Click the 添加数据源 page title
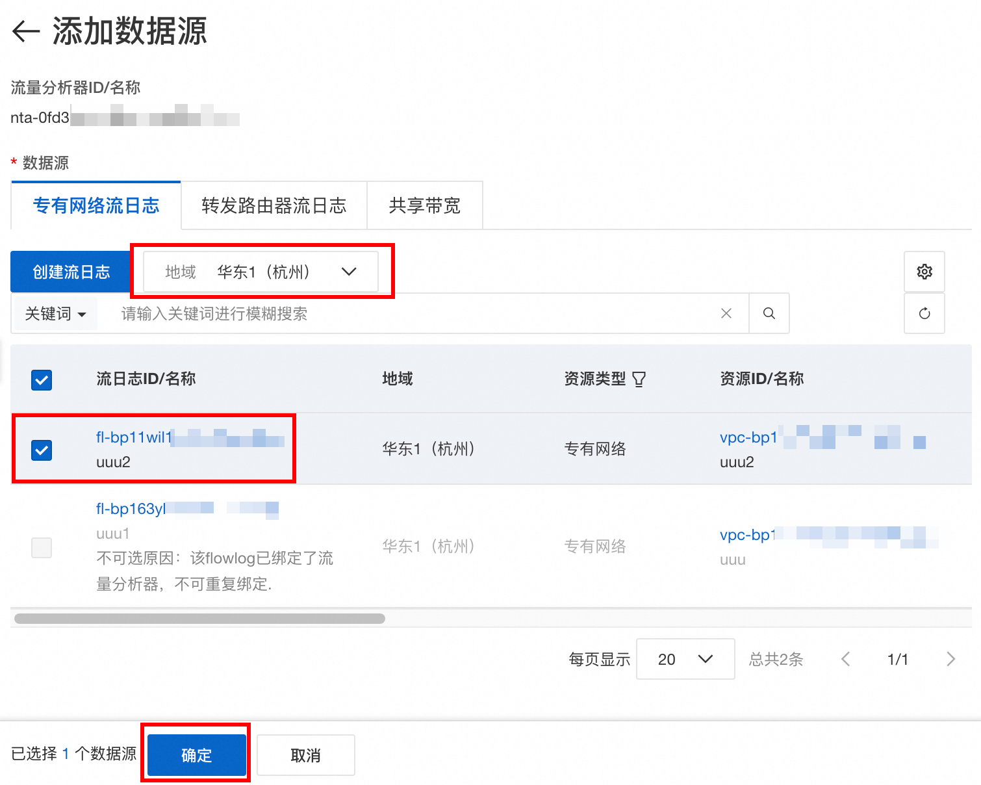 (129, 31)
